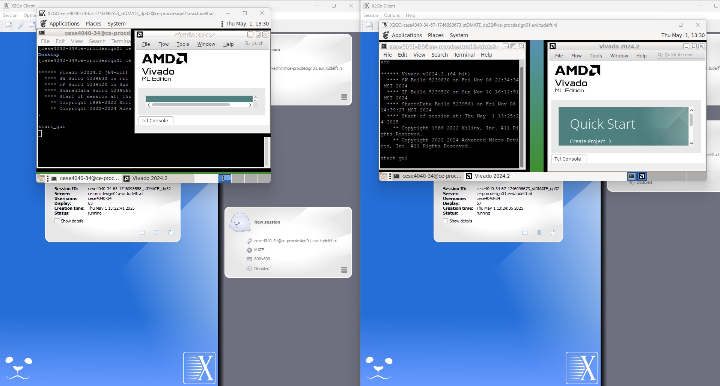Open Places menu in right remote desktop
Viewport: 720px width, 386px height.
(435, 35)
